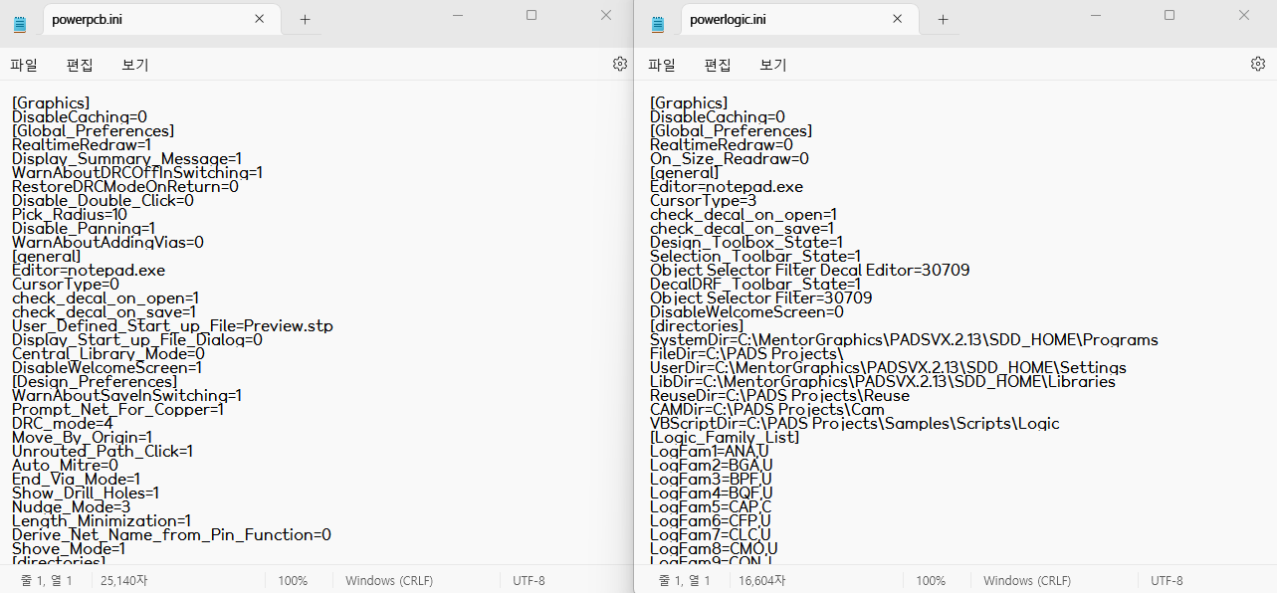
Task: Close the powerpcb.ini tab
Action: [x=260, y=19]
